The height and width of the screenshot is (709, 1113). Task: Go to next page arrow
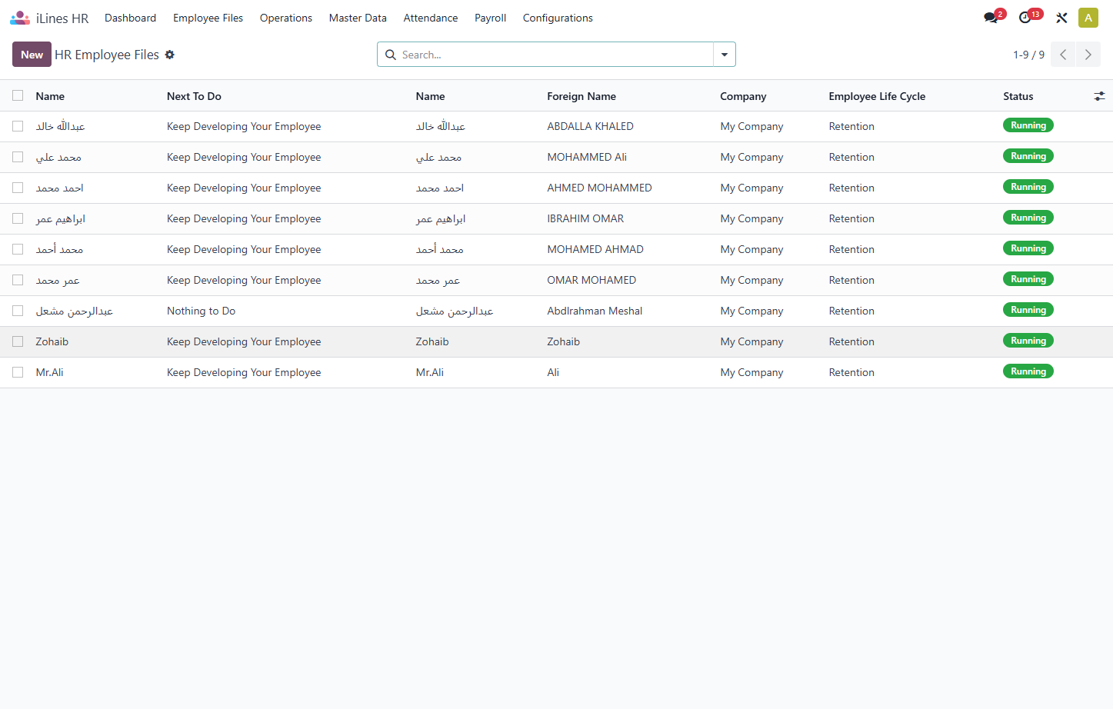click(x=1088, y=55)
